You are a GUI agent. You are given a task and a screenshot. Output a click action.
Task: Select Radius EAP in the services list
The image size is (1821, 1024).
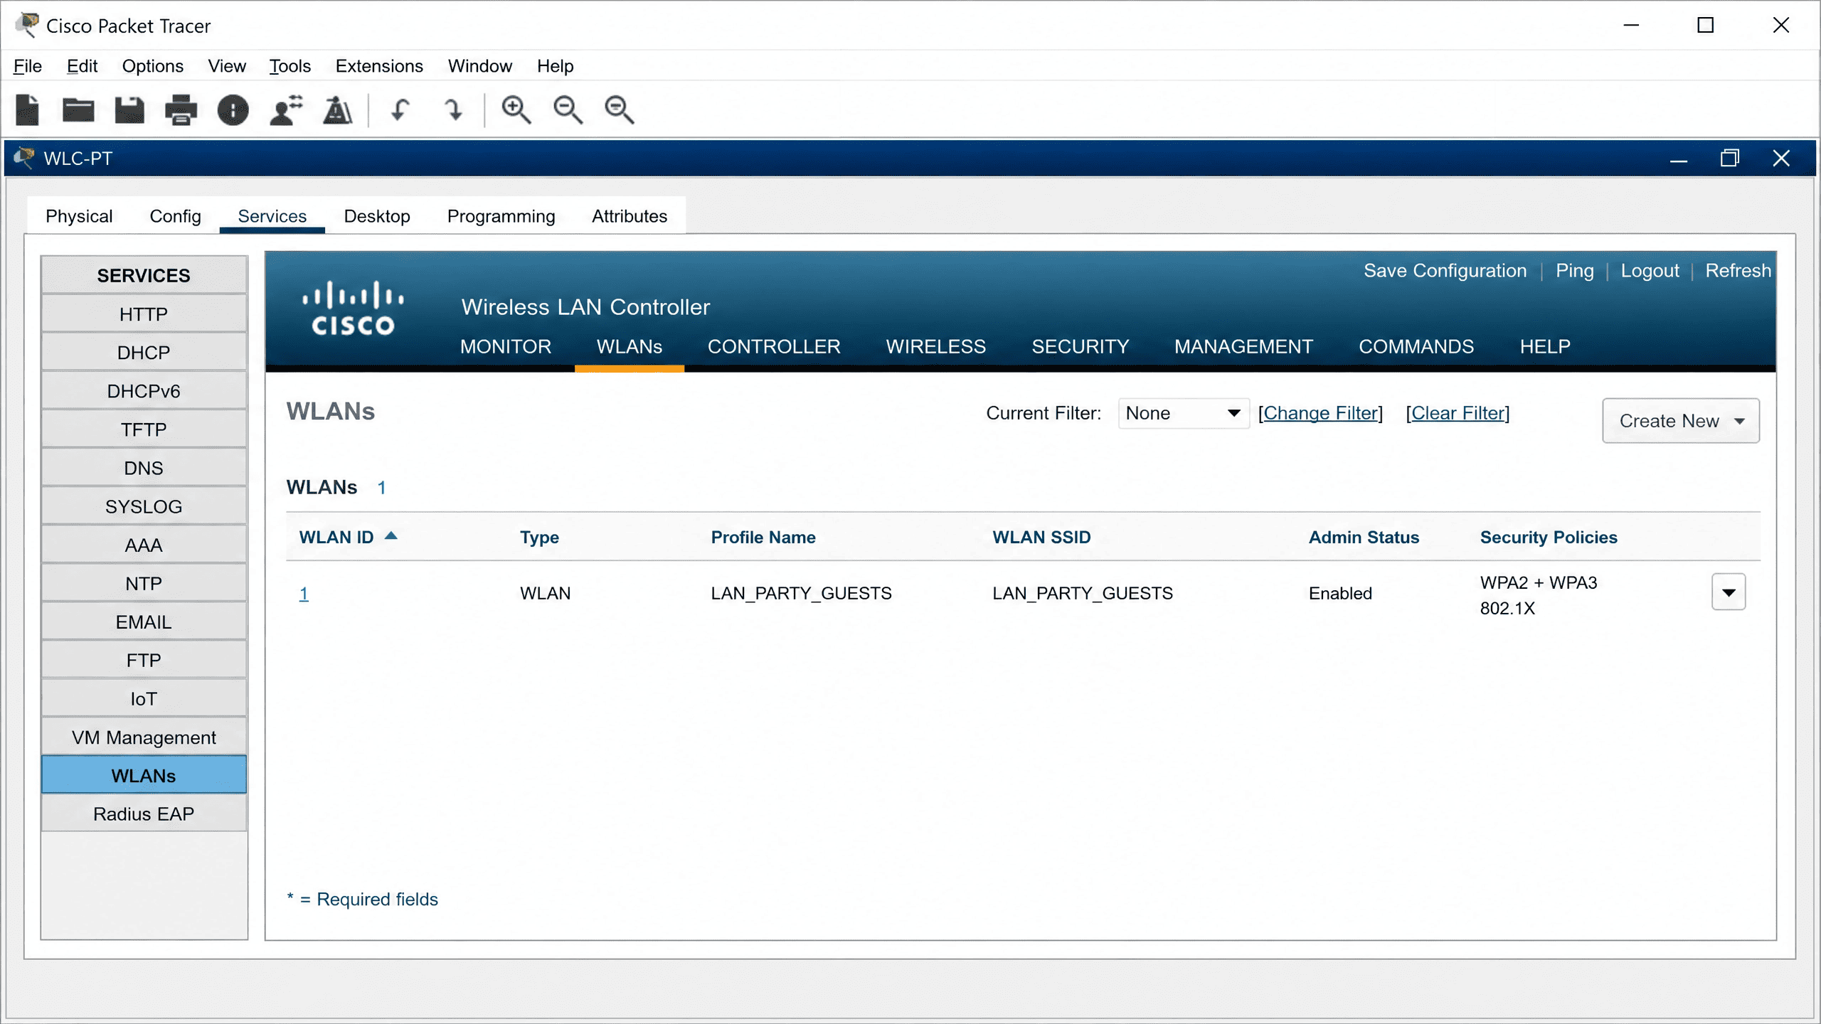coord(144,814)
